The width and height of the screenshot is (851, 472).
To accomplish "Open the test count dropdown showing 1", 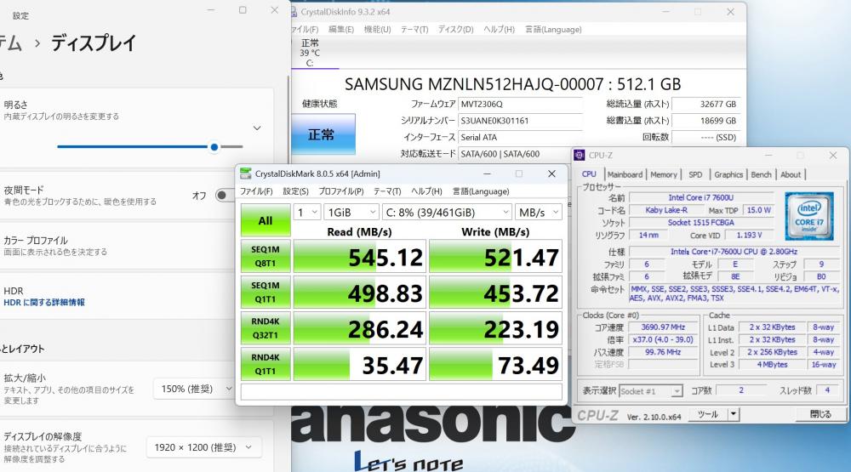I will [307, 212].
